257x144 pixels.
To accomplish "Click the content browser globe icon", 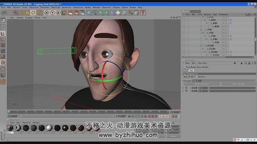I will 143,13.
